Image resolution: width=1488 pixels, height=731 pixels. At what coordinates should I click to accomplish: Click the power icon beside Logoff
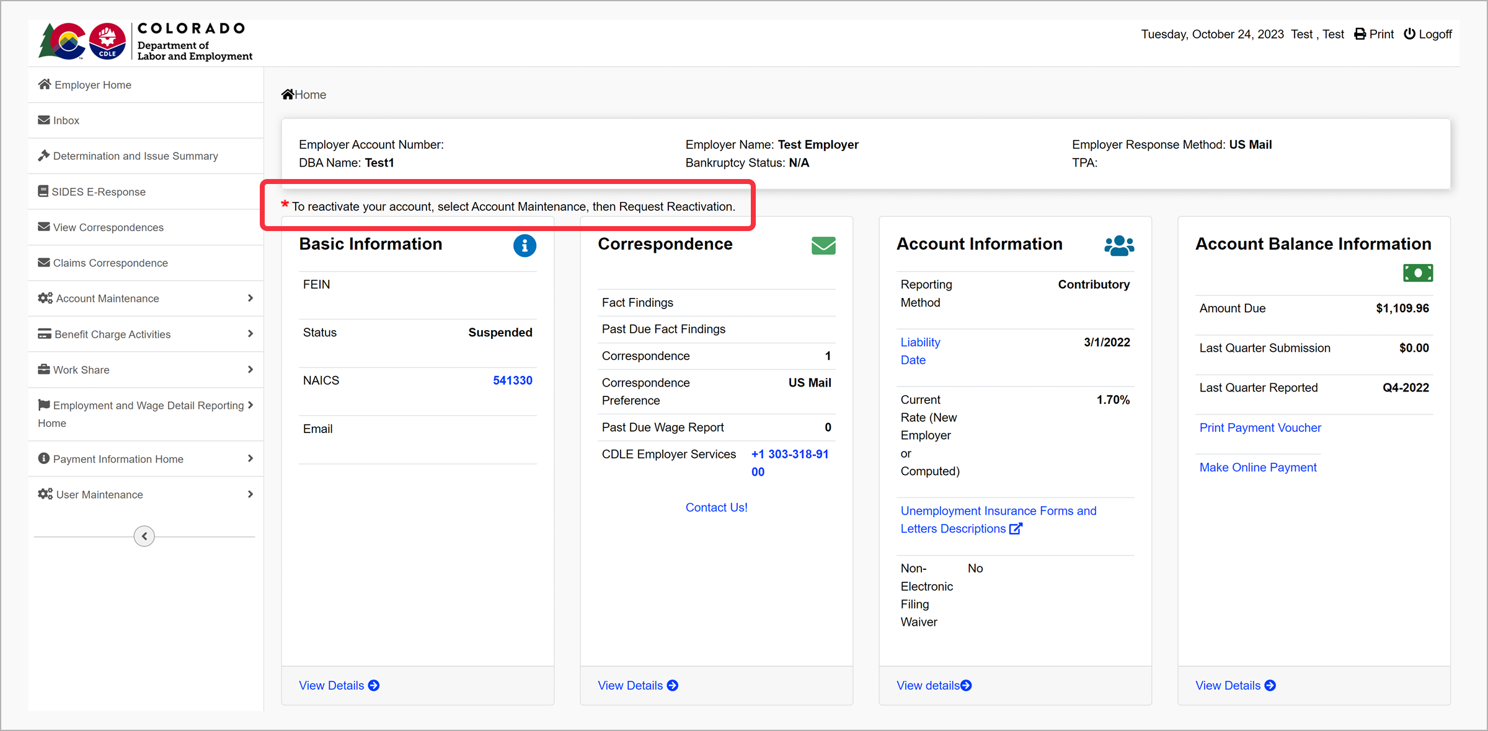[1410, 33]
